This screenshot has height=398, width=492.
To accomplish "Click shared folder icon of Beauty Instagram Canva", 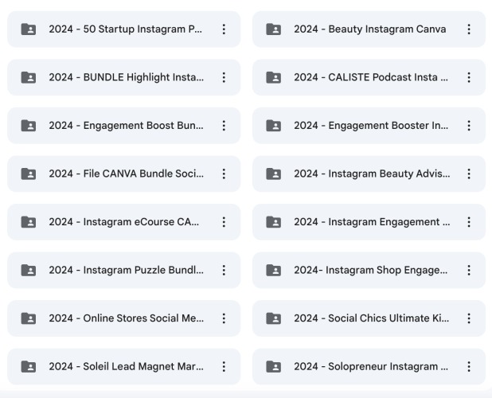I will pyautogui.click(x=273, y=29).
